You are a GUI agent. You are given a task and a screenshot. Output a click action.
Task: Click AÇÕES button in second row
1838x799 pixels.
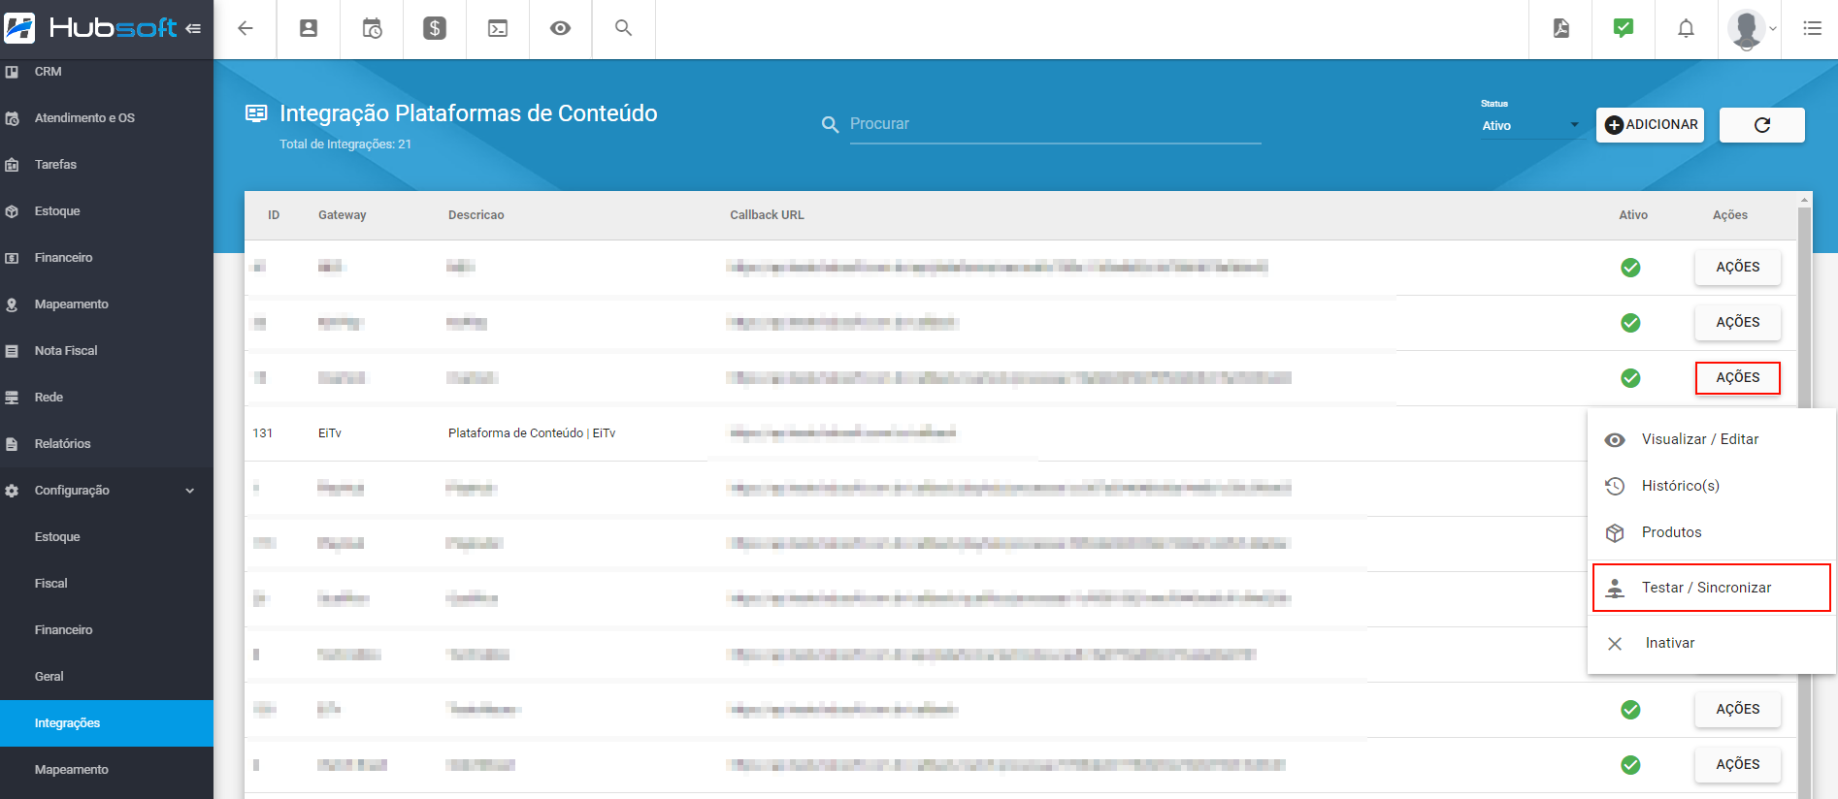coord(1738,322)
